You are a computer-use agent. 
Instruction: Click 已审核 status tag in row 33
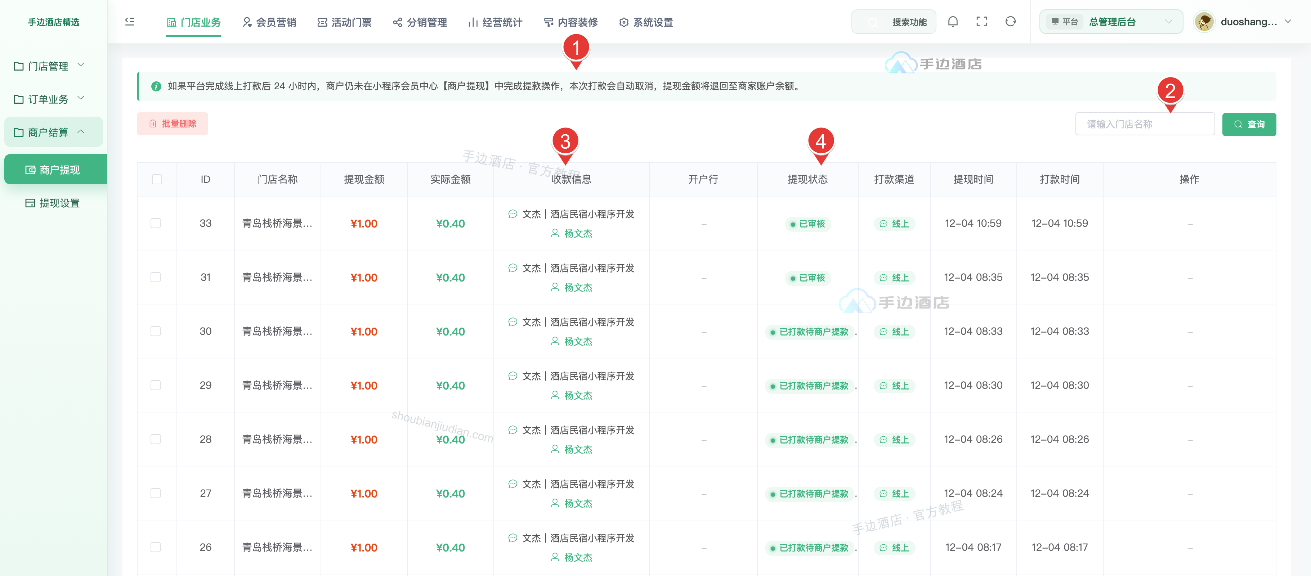[x=807, y=224]
